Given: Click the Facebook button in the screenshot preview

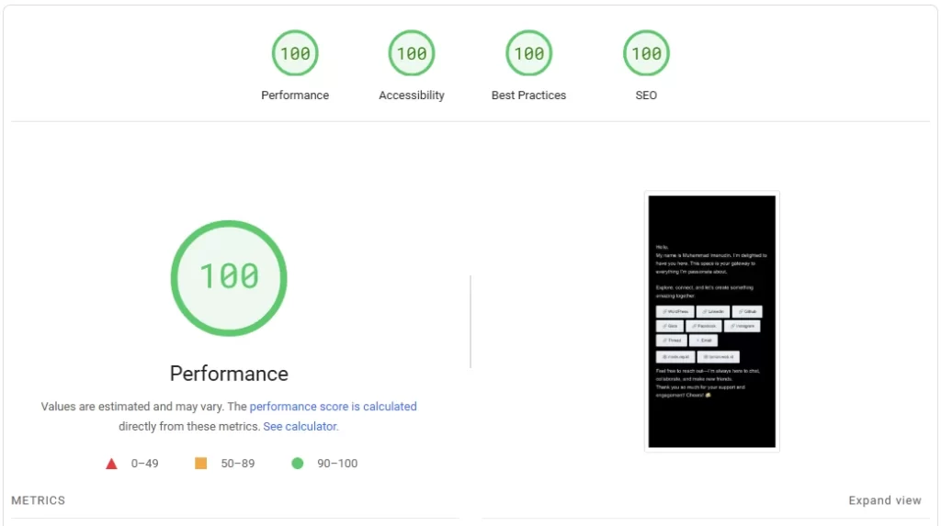Looking at the screenshot, I should click(x=703, y=326).
